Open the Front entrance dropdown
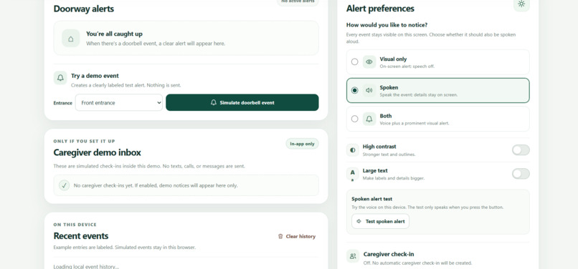The height and width of the screenshot is (269, 578). pyautogui.click(x=119, y=103)
